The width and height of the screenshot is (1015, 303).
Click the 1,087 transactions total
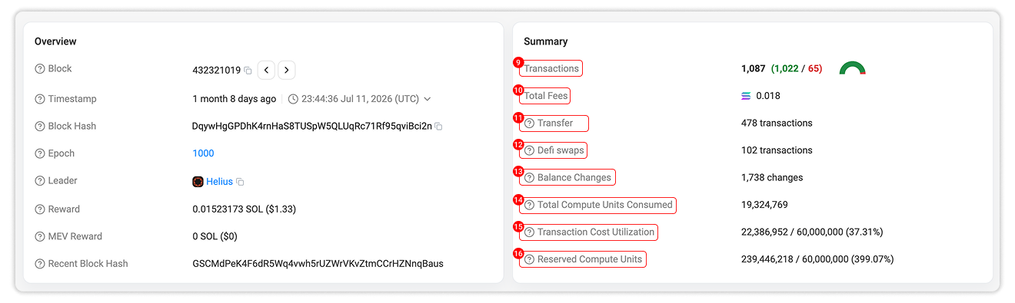pos(753,68)
